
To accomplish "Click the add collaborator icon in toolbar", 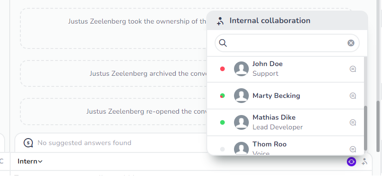I will tap(364, 162).
